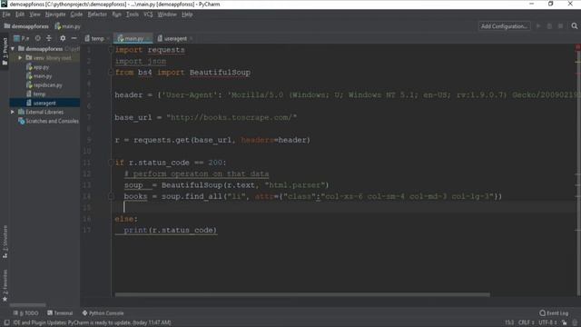Click the Project panel horizontal scrollbar
This screenshot has width=581, height=327.
(x=28, y=305)
